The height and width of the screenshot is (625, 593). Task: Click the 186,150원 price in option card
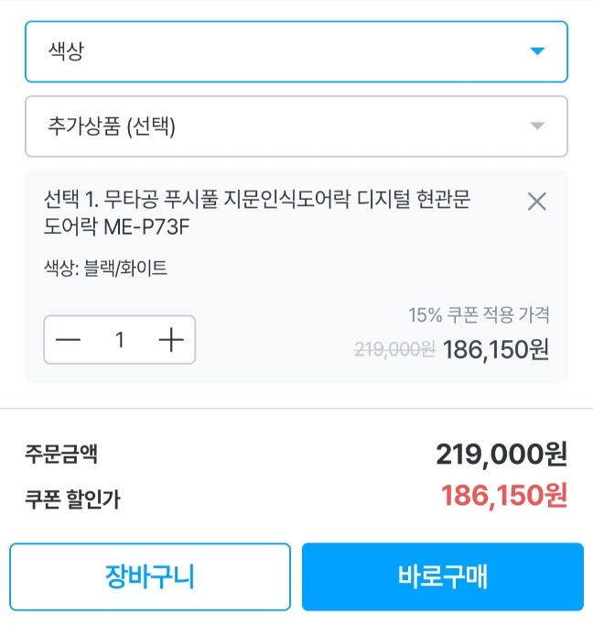click(496, 349)
